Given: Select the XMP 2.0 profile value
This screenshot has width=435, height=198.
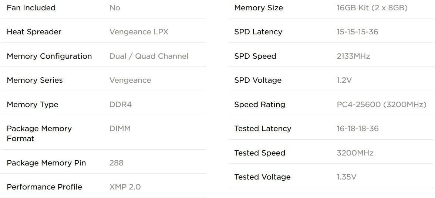Looking at the screenshot, I should point(125,187).
